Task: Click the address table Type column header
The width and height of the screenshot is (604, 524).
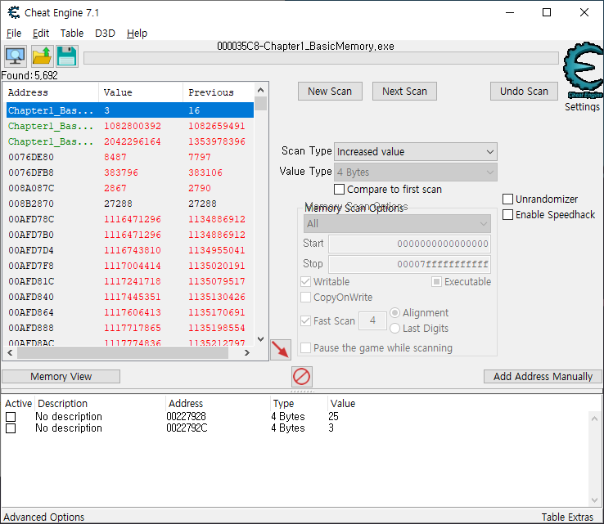Action: point(299,404)
